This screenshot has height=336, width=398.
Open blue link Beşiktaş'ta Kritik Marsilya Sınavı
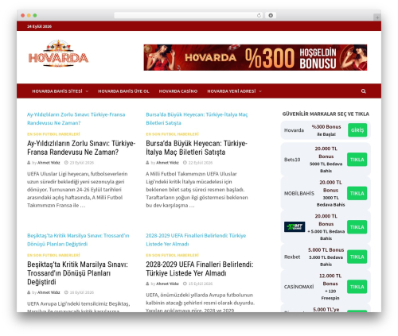[x=78, y=240]
